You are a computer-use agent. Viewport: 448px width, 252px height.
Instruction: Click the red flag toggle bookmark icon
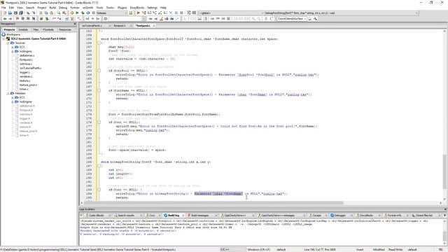click(x=17, y=19)
